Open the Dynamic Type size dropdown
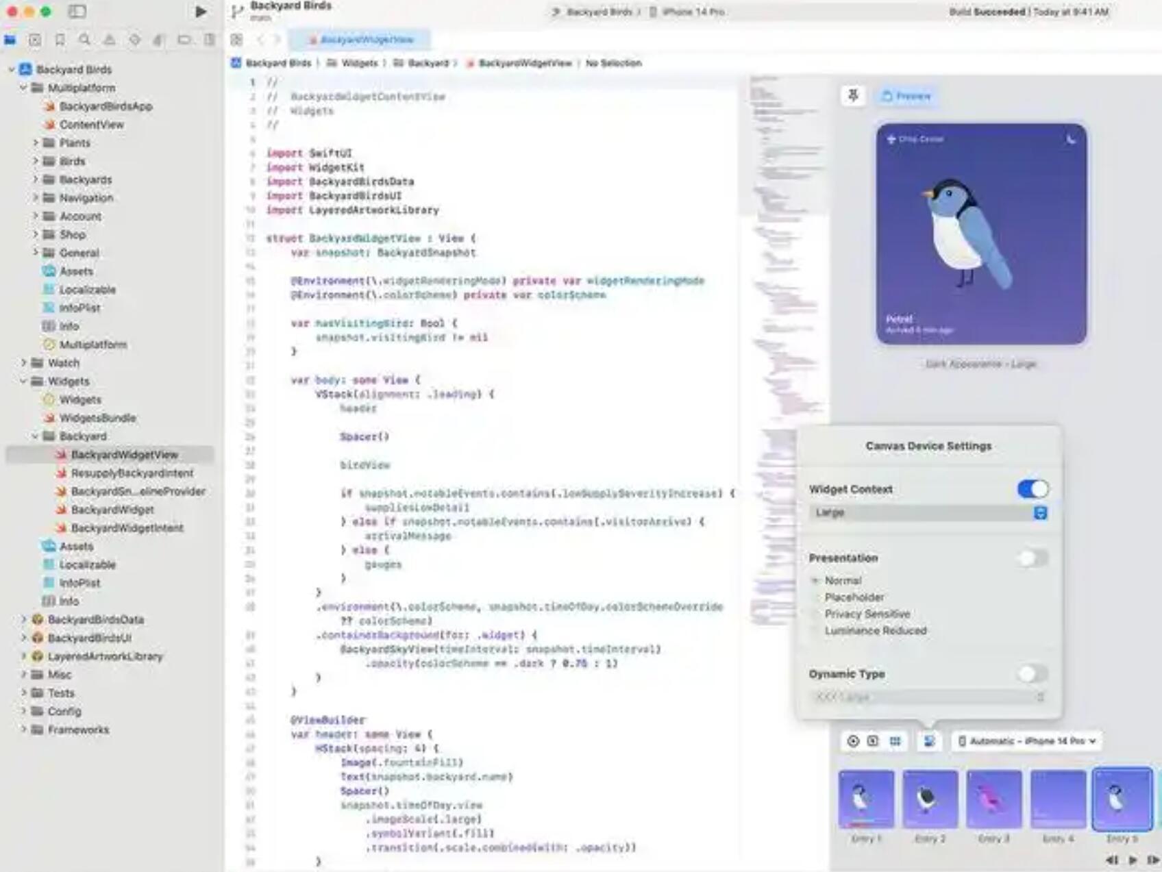The height and width of the screenshot is (872, 1162). 928,697
